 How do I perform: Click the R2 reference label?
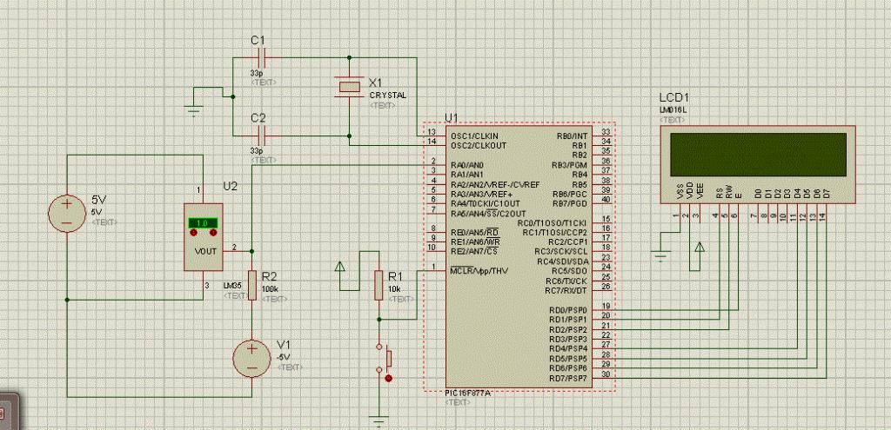[269, 277]
